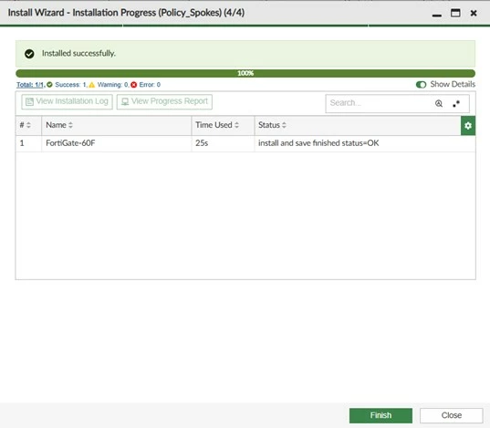
Task: Click the 100% progress bar
Action: [245, 73]
